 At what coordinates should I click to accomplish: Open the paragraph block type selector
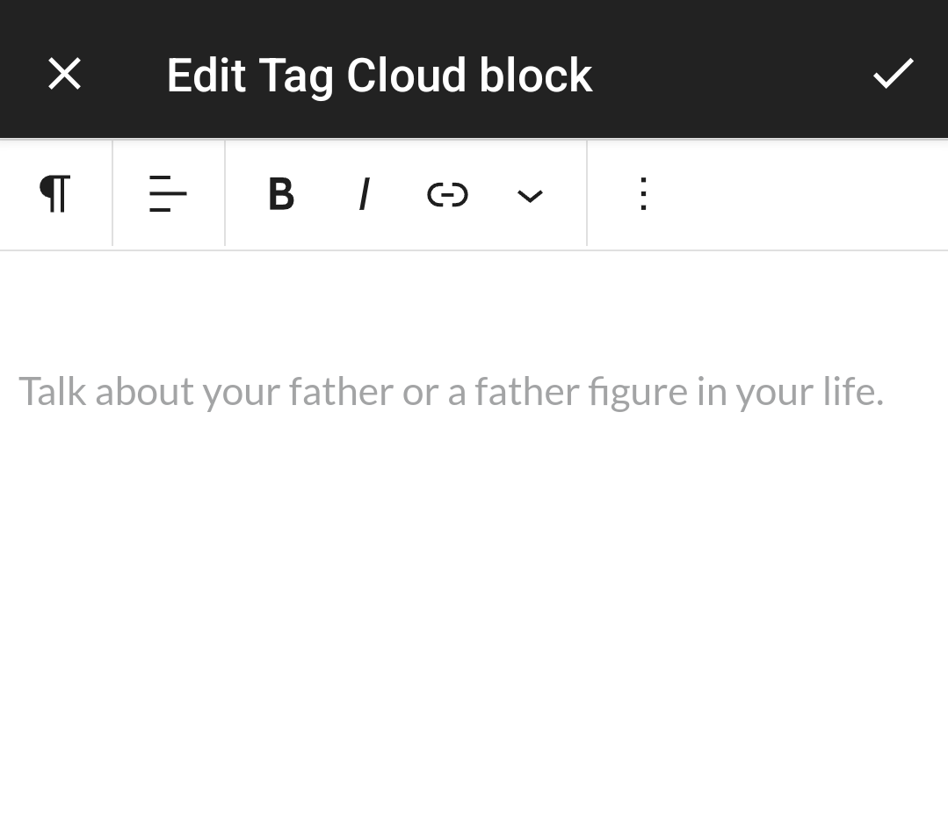[55, 194]
